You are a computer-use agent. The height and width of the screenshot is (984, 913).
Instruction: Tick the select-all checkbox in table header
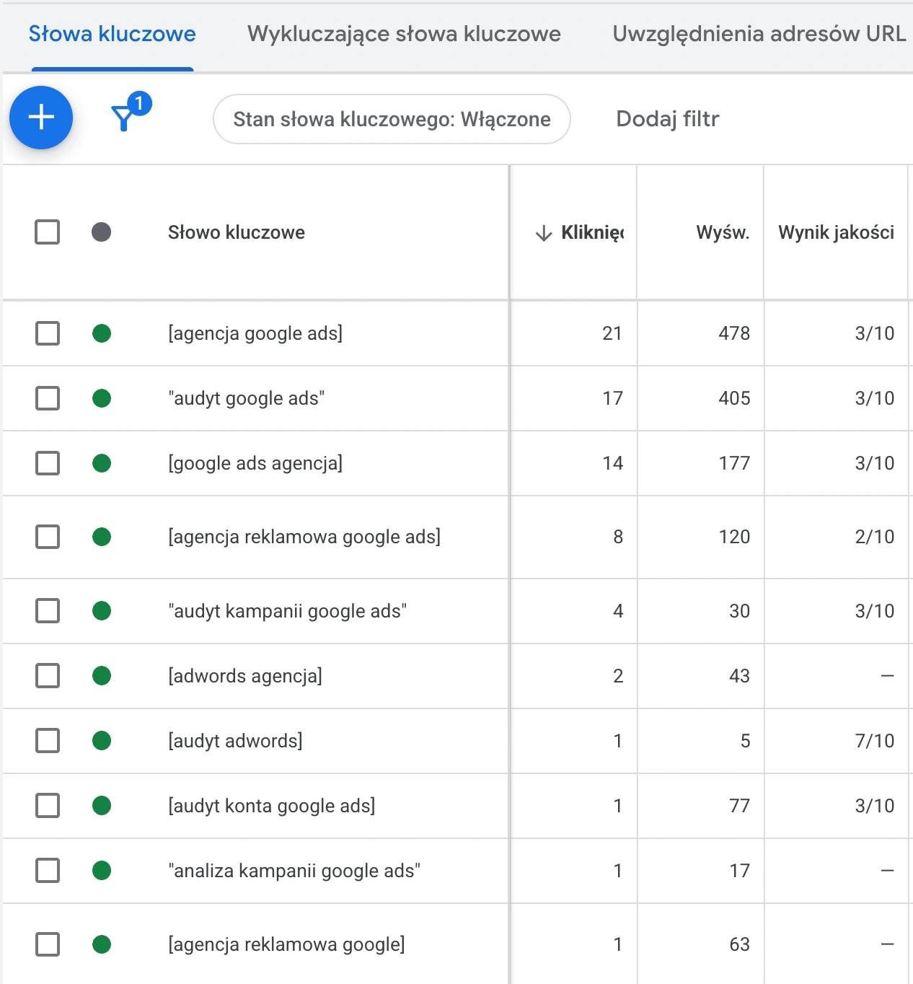point(48,232)
